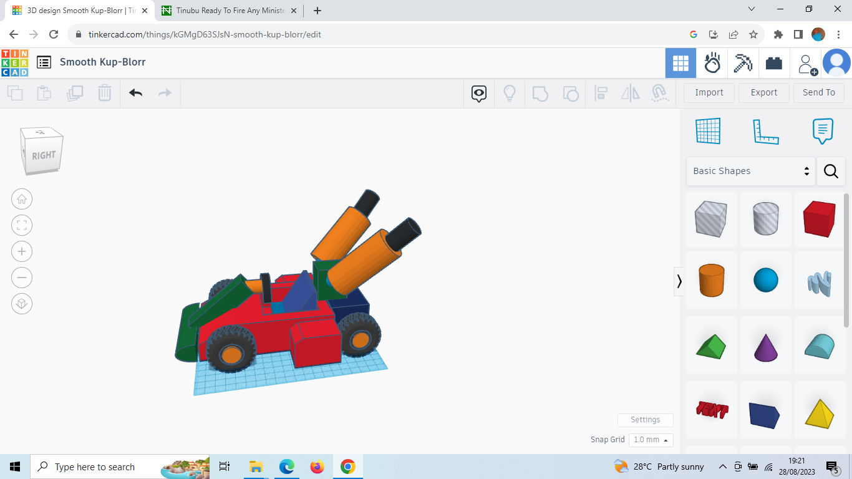Collapse the shapes panel with the chevron
This screenshot has height=479, width=852.
click(679, 281)
